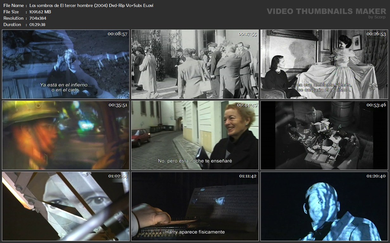390x243 pixels.
Task: Open the thumbnail stamped 00:26:53
Action: pyautogui.click(x=324, y=64)
